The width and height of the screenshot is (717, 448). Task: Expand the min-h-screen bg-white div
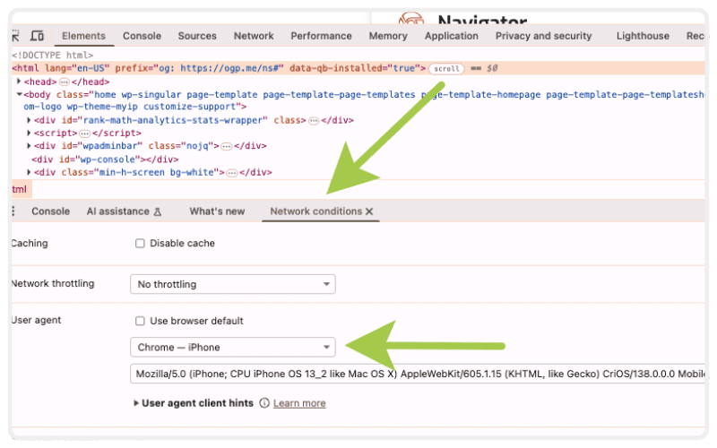coord(29,172)
